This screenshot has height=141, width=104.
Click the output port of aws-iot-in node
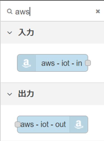tap(88, 63)
